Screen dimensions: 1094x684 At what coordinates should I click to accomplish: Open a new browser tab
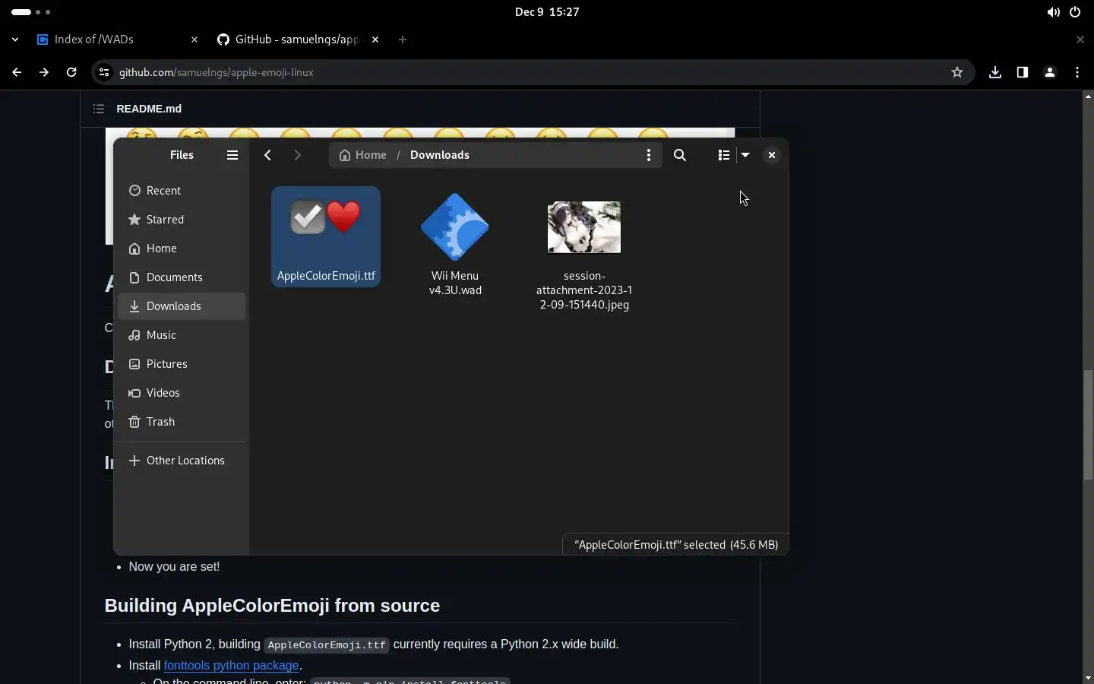(403, 40)
